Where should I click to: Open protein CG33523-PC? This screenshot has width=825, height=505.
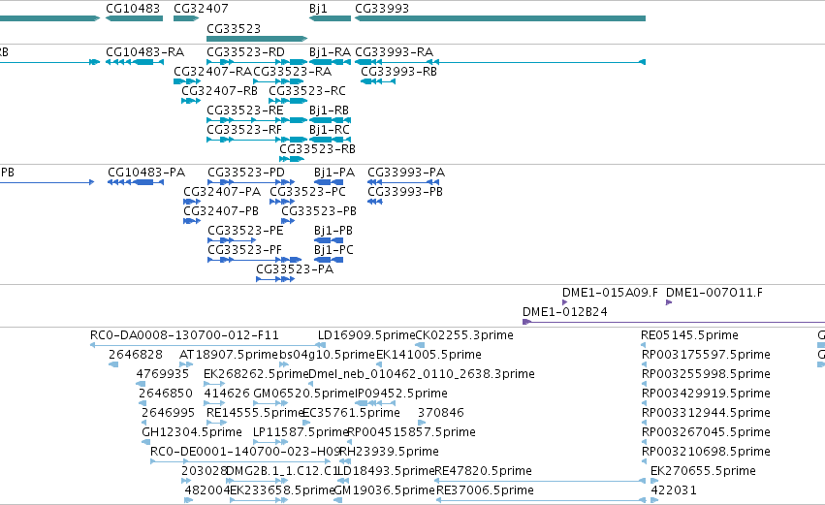282,202
